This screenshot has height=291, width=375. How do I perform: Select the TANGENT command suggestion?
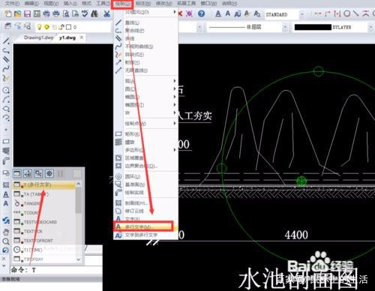44,203
